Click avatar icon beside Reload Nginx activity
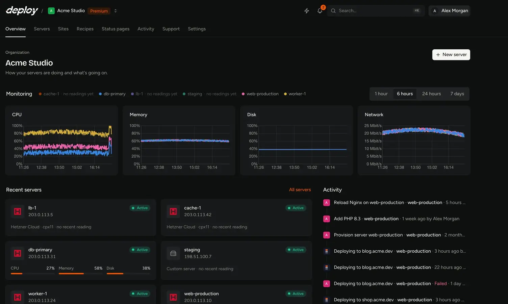This screenshot has width=508, height=304. point(327,203)
